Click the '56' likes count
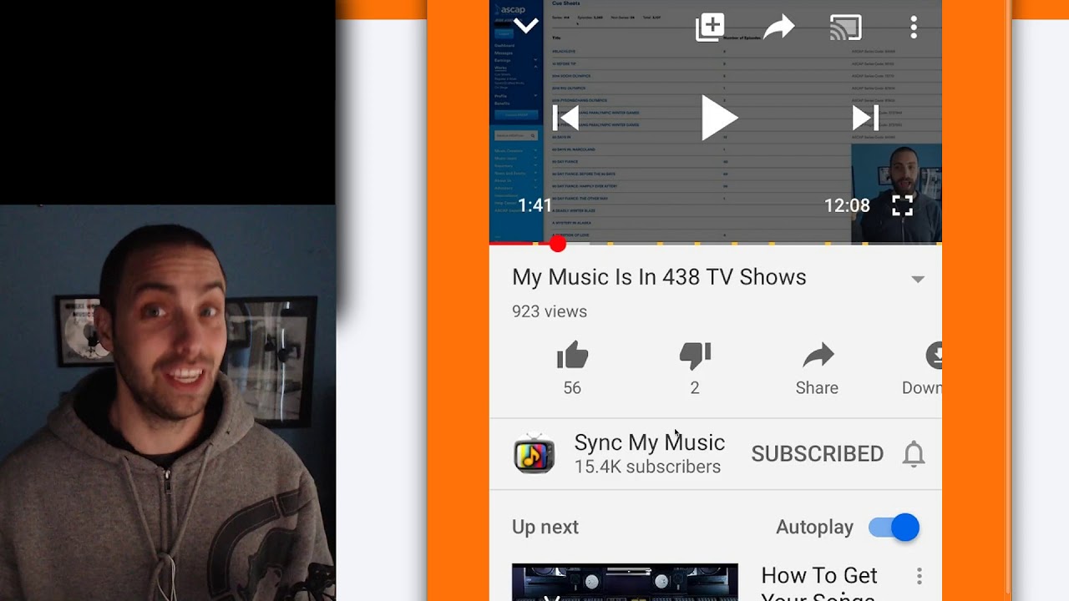1069x601 pixels. [572, 388]
